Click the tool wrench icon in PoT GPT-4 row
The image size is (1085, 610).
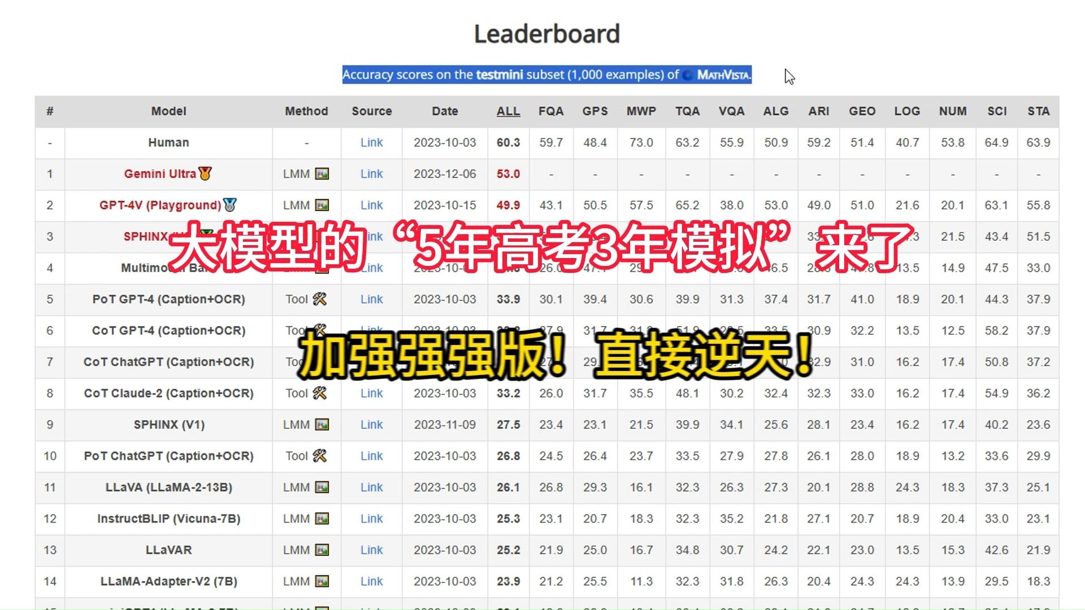pyautogui.click(x=320, y=299)
